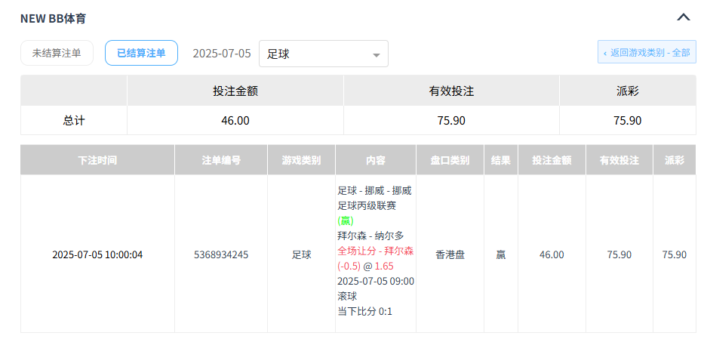Click the 结果 column header
This screenshot has width=707, height=339.
pos(501,160)
